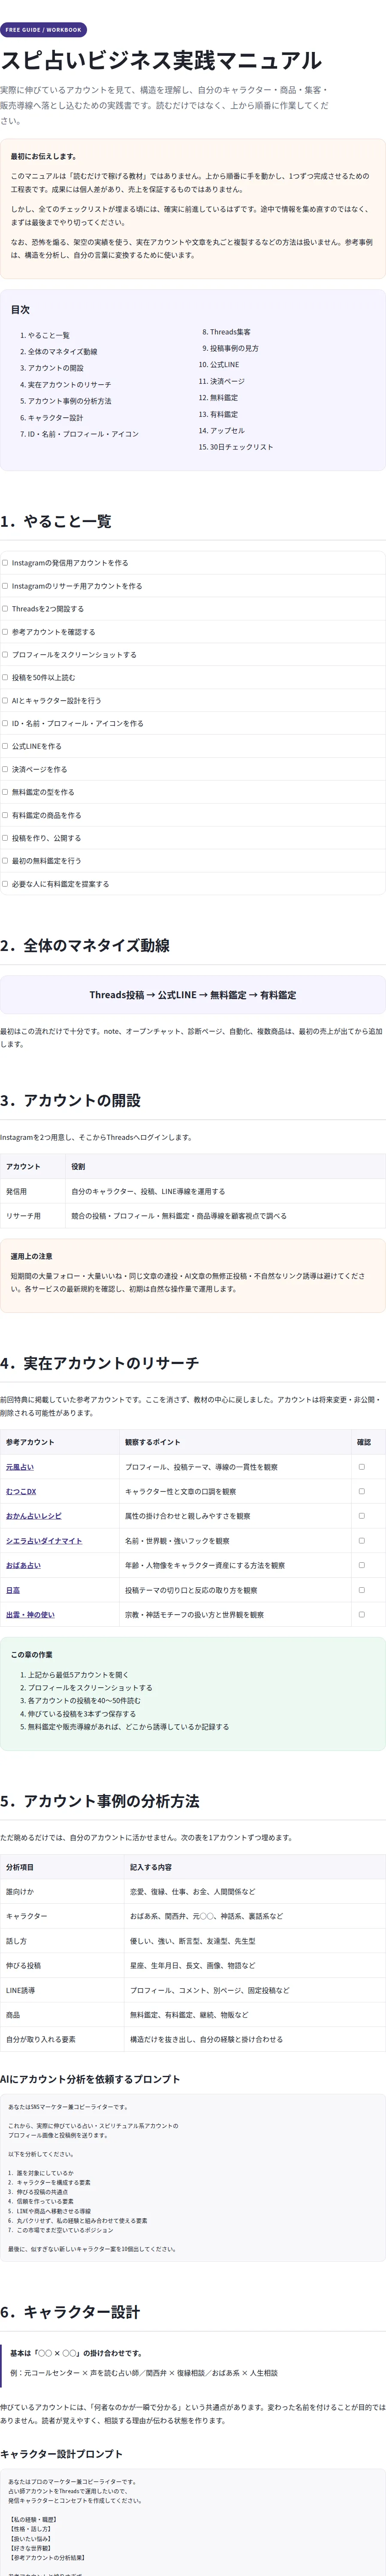Viewport: 386px width, 2576px height.
Task: Go to '実在アカウントのリサーチ' contents entry
Action: click(70, 385)
